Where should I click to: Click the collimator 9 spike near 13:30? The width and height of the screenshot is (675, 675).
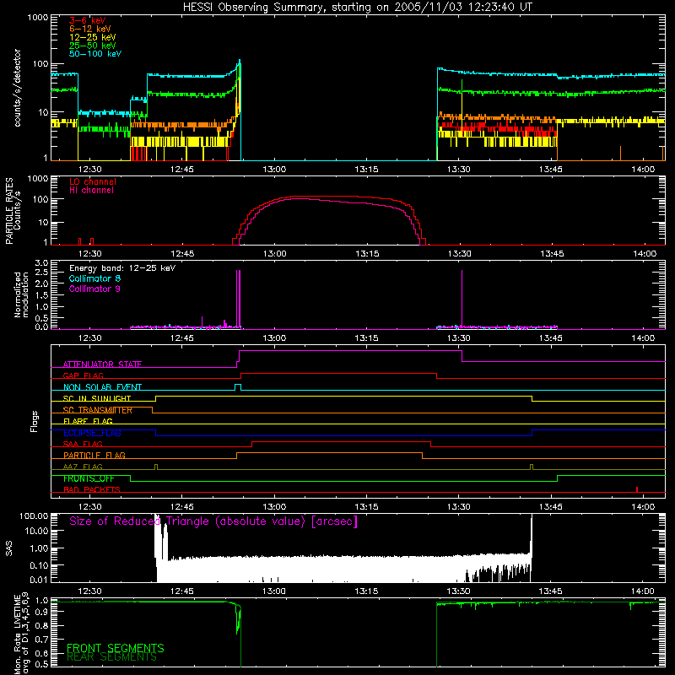pyautogui.click(x=462, y=298)
